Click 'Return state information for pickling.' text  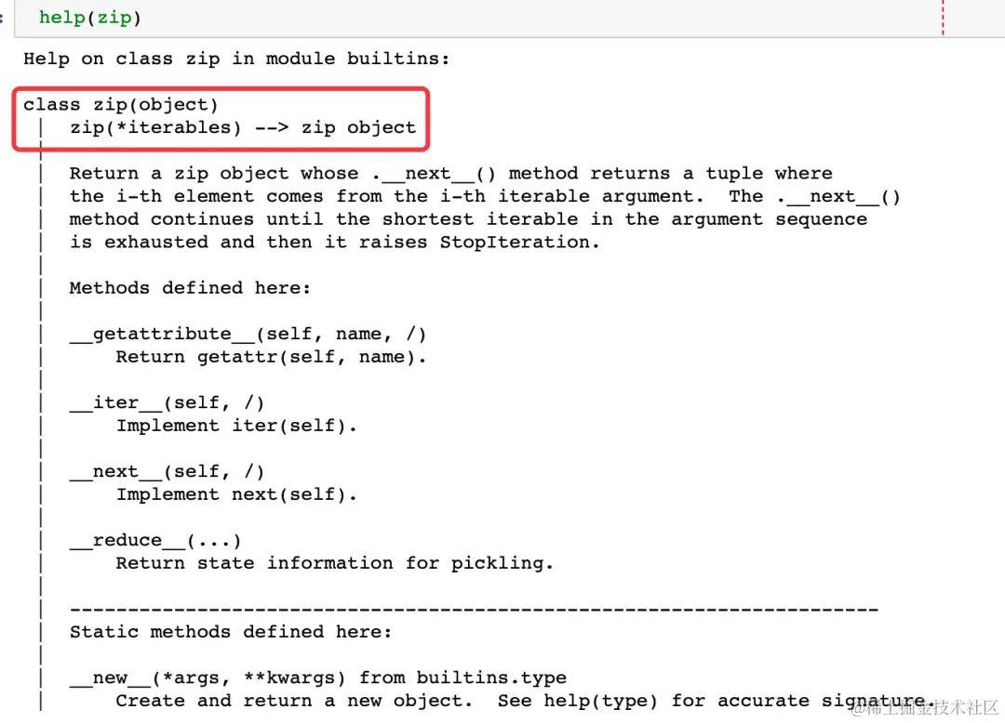click(335, 564)
